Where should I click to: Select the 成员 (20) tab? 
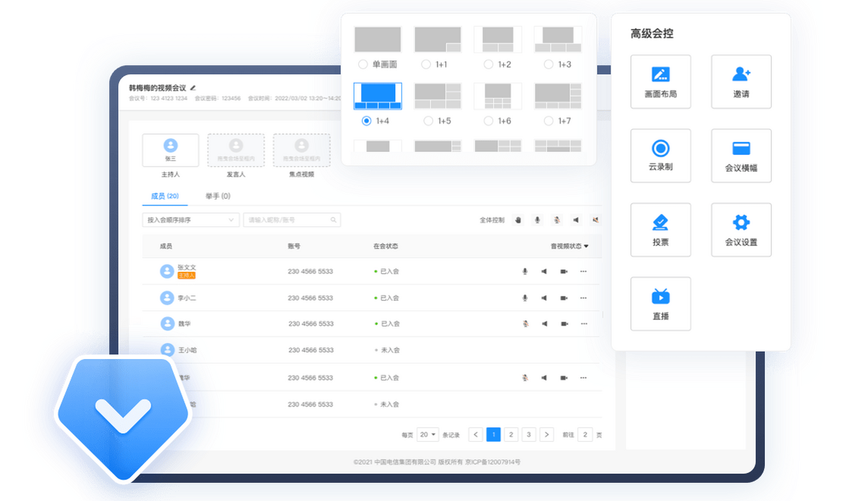[x=164, y=196]
